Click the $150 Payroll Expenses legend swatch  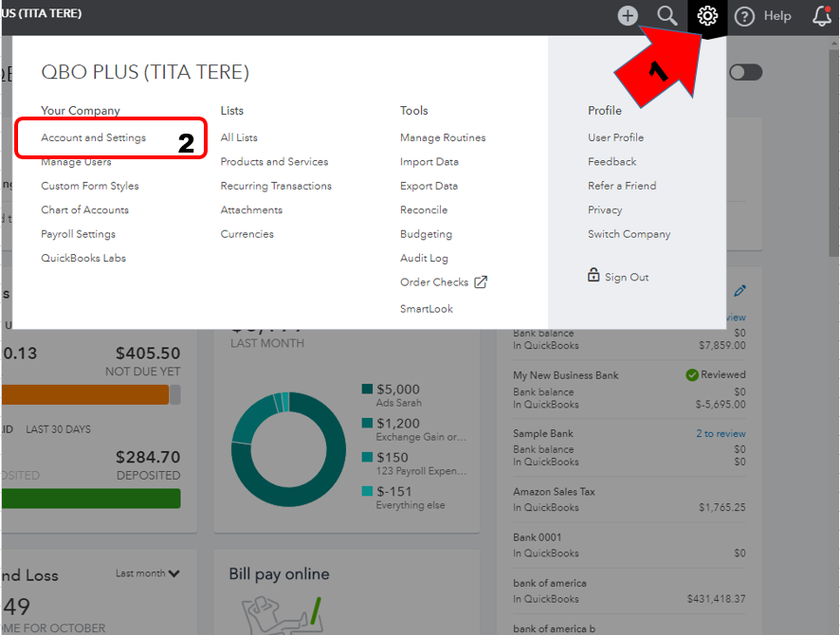coord(367,457)
